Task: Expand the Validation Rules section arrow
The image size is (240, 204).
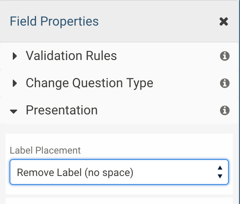Action: coord(15,56)
